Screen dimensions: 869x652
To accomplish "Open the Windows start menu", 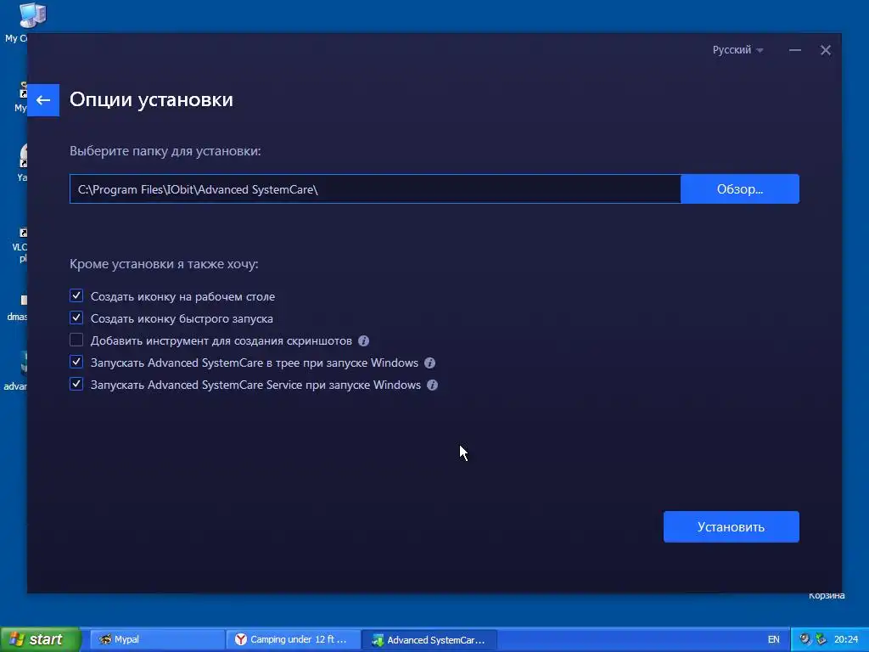I will point(40,639).
